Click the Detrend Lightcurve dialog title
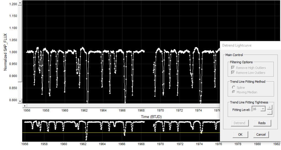Viewport: 281px width, 150px height. point(237,45)
